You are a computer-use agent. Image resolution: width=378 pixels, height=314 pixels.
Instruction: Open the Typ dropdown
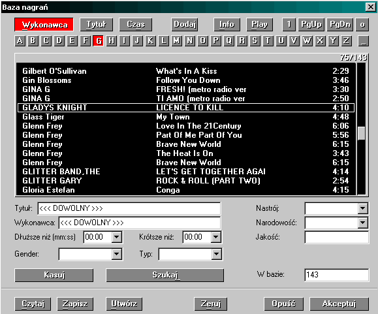pyautogui.click(x=217, y=254)
